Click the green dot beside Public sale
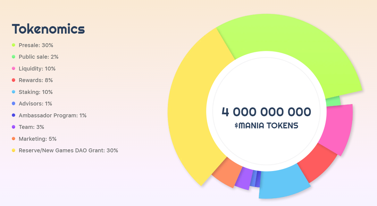The image size is (377, 206). pyautogui.click(x=14, y=57)
